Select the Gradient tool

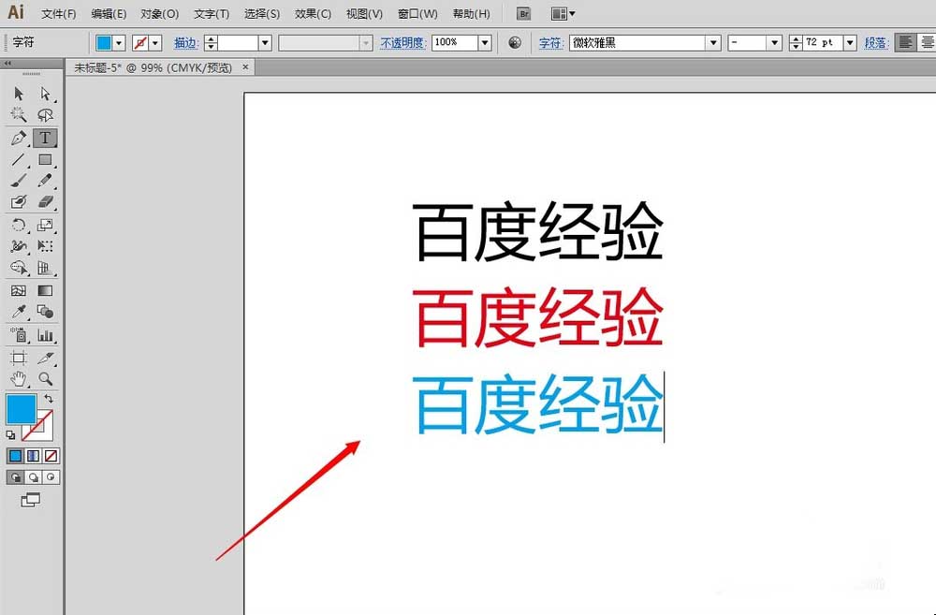click(45, 291)
